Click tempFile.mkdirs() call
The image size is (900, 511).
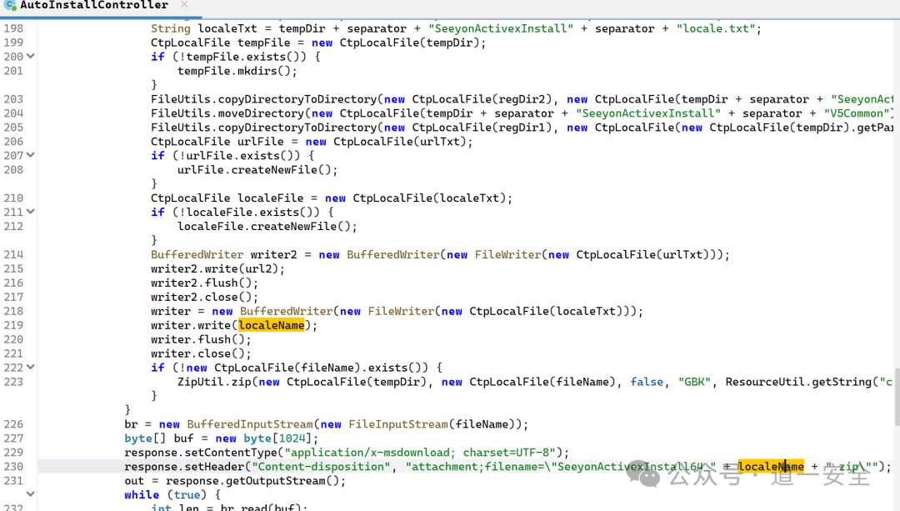pos(237,71)
